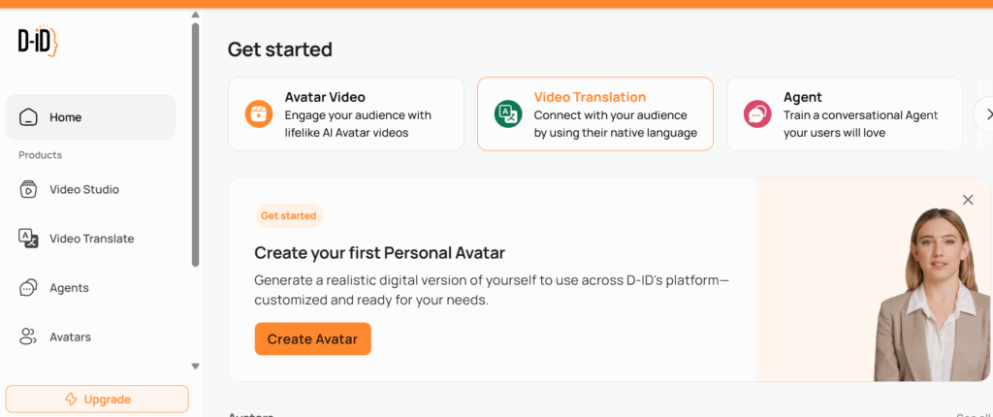Image resolution: width=993 pixels, height=417 pixels.
Task: Click the Video Studio icon
Action: tap(28, 189)
